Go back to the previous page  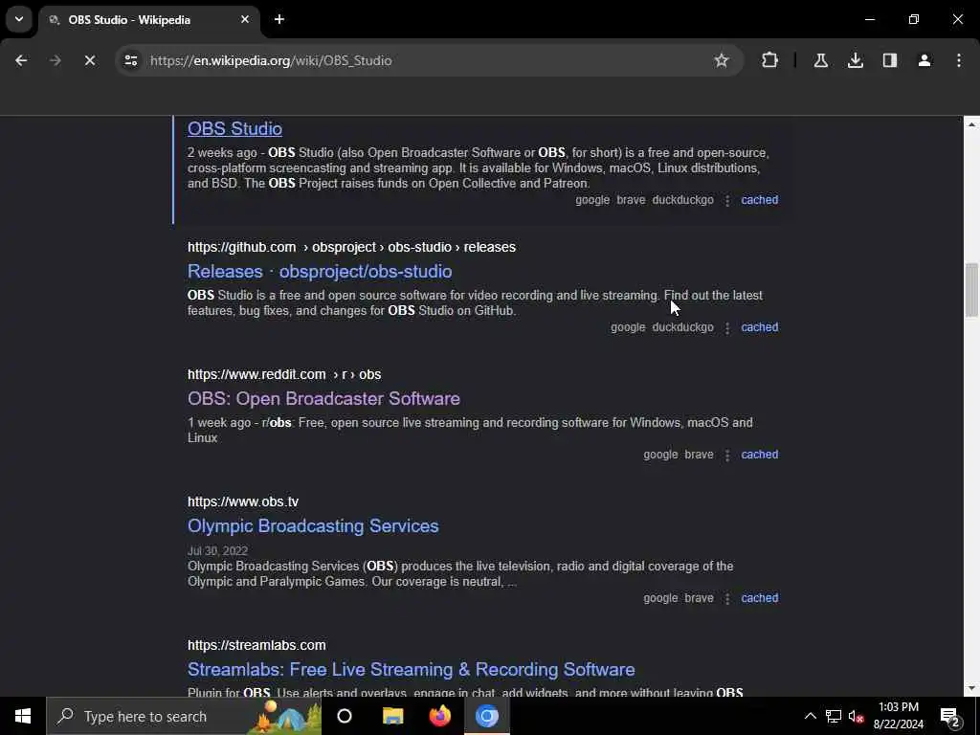tap(21, 60)
